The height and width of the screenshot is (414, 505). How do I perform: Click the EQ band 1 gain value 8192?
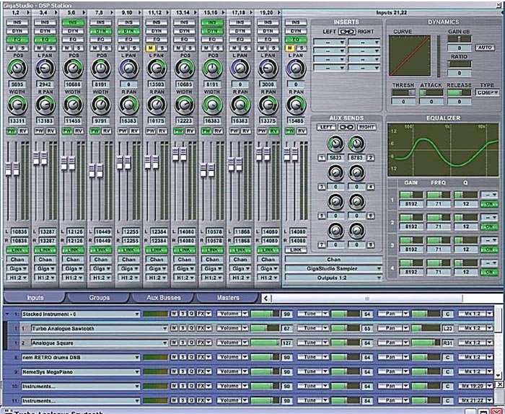pyautogui.click(x=410, y=204)
